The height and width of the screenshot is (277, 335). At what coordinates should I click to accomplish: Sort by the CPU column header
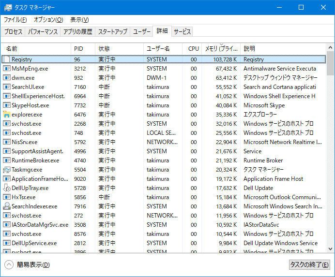[x=192, y=49]
